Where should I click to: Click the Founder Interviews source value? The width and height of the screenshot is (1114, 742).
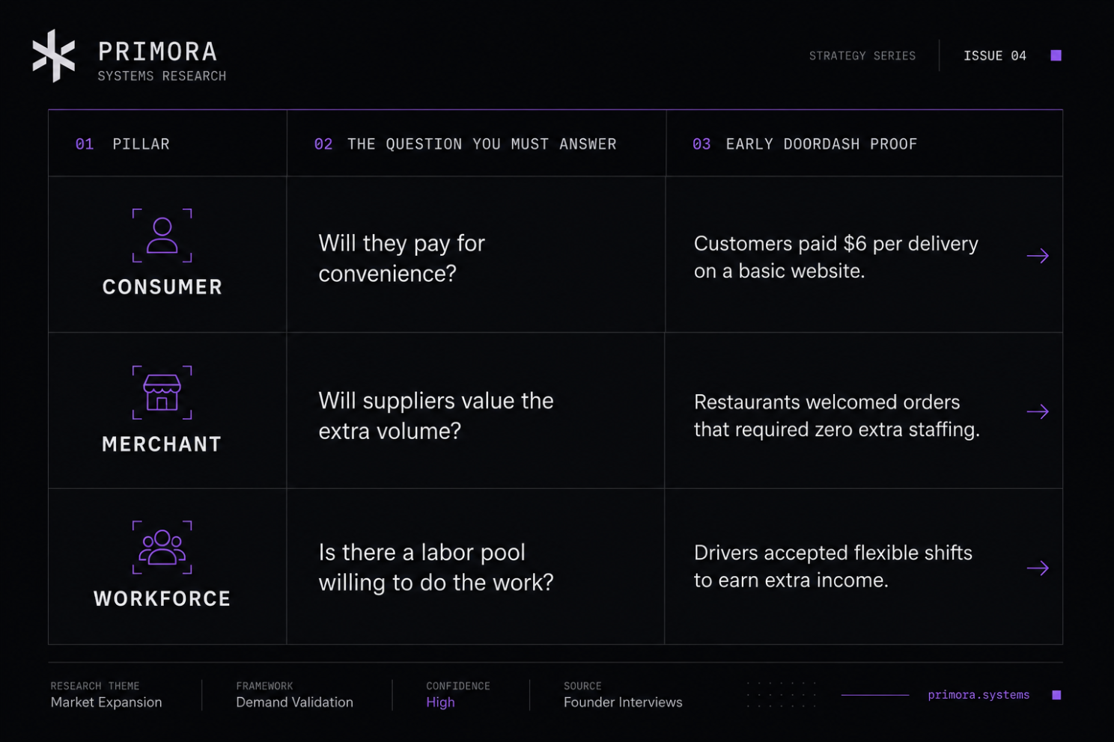pyautogui.click(x=623, y=702)
